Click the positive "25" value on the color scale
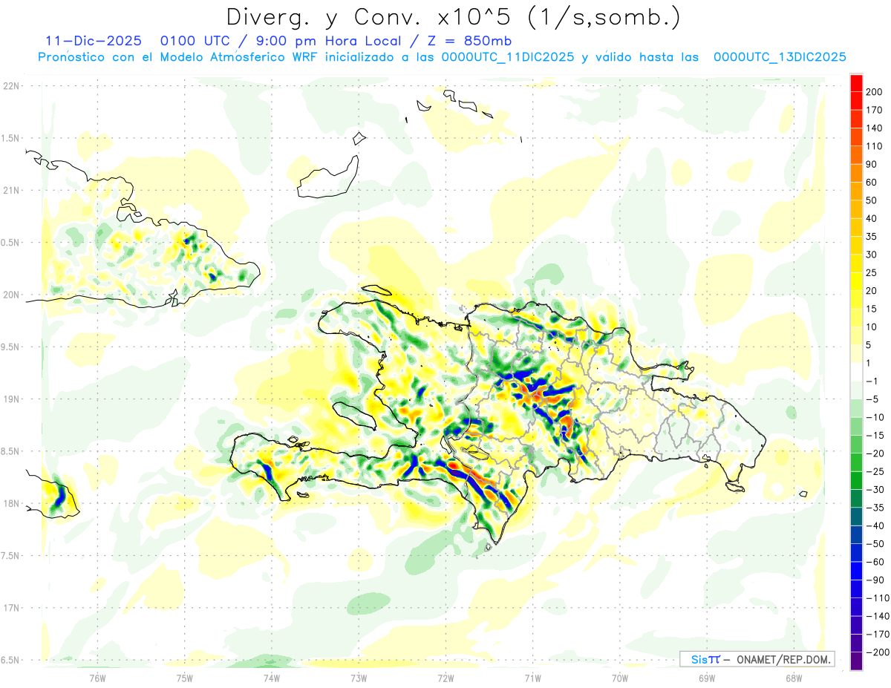 (x=872, y=272)
